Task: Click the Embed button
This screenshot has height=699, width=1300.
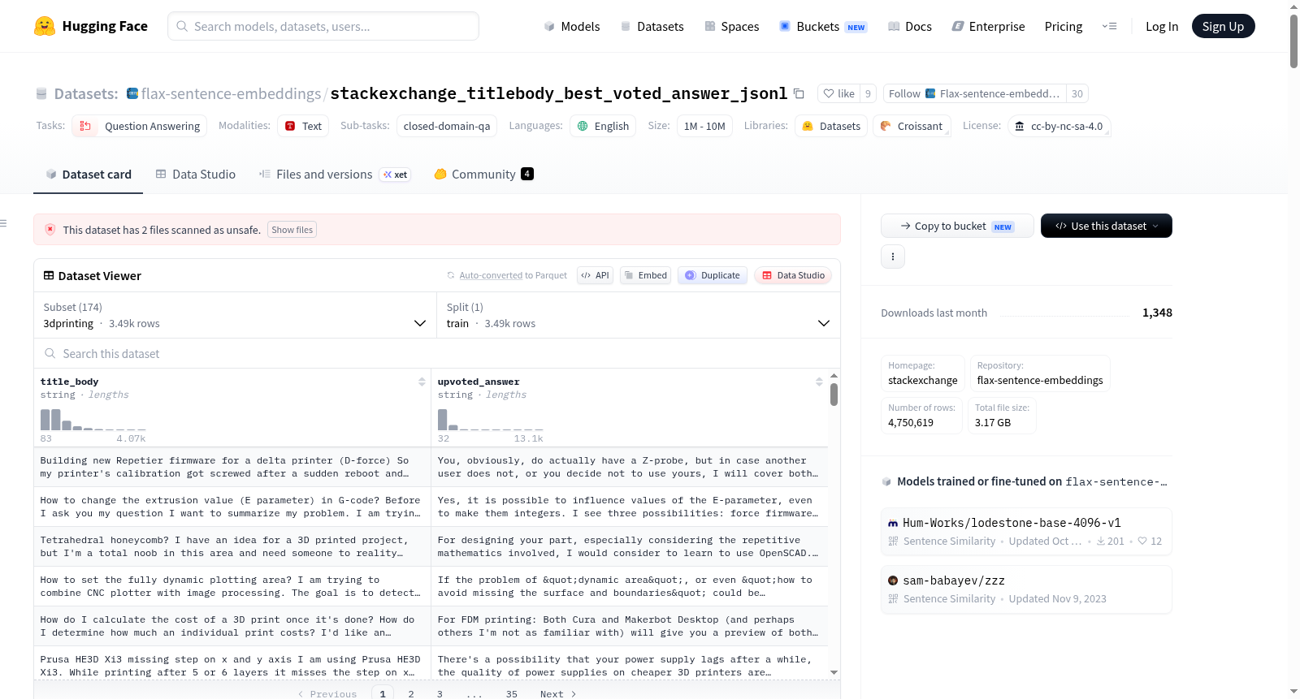Action: 645,276
